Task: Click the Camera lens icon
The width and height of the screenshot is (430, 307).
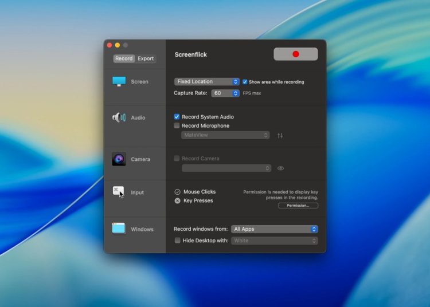Action: click(x=119, y=159)
